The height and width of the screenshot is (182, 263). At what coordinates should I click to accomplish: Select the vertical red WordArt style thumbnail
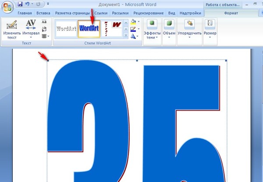(x=106, y=28)
